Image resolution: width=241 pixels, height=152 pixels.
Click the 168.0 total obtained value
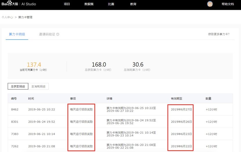[99, 64]
